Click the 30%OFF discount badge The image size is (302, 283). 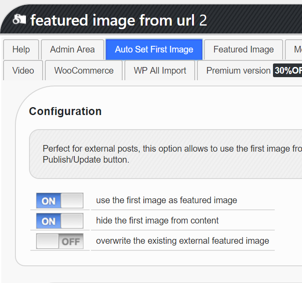pos(288,71)
